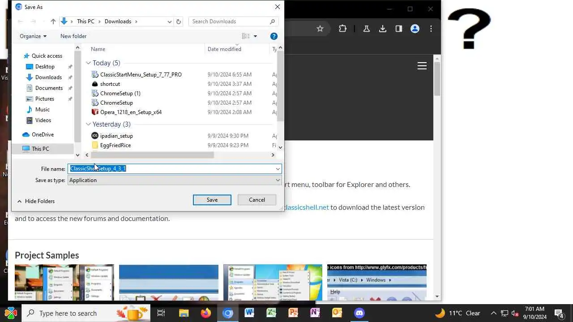Open the Save As help icon
The width and height of the screenshot is (573, 322).
pos(274,36)
